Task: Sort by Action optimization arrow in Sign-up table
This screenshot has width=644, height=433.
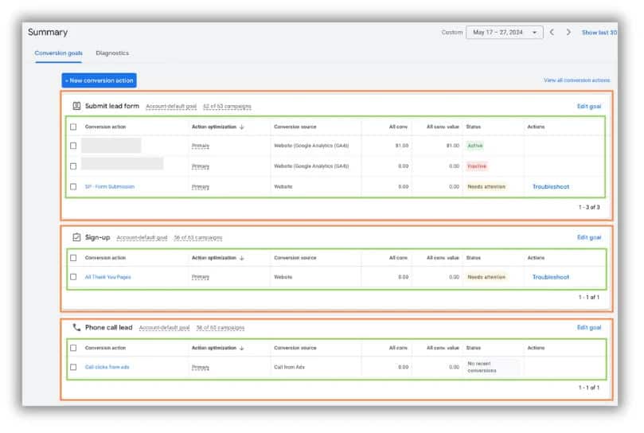Action: click(x=242, y=258)
